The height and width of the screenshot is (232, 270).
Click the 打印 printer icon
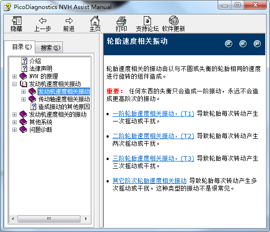[121, 21]
